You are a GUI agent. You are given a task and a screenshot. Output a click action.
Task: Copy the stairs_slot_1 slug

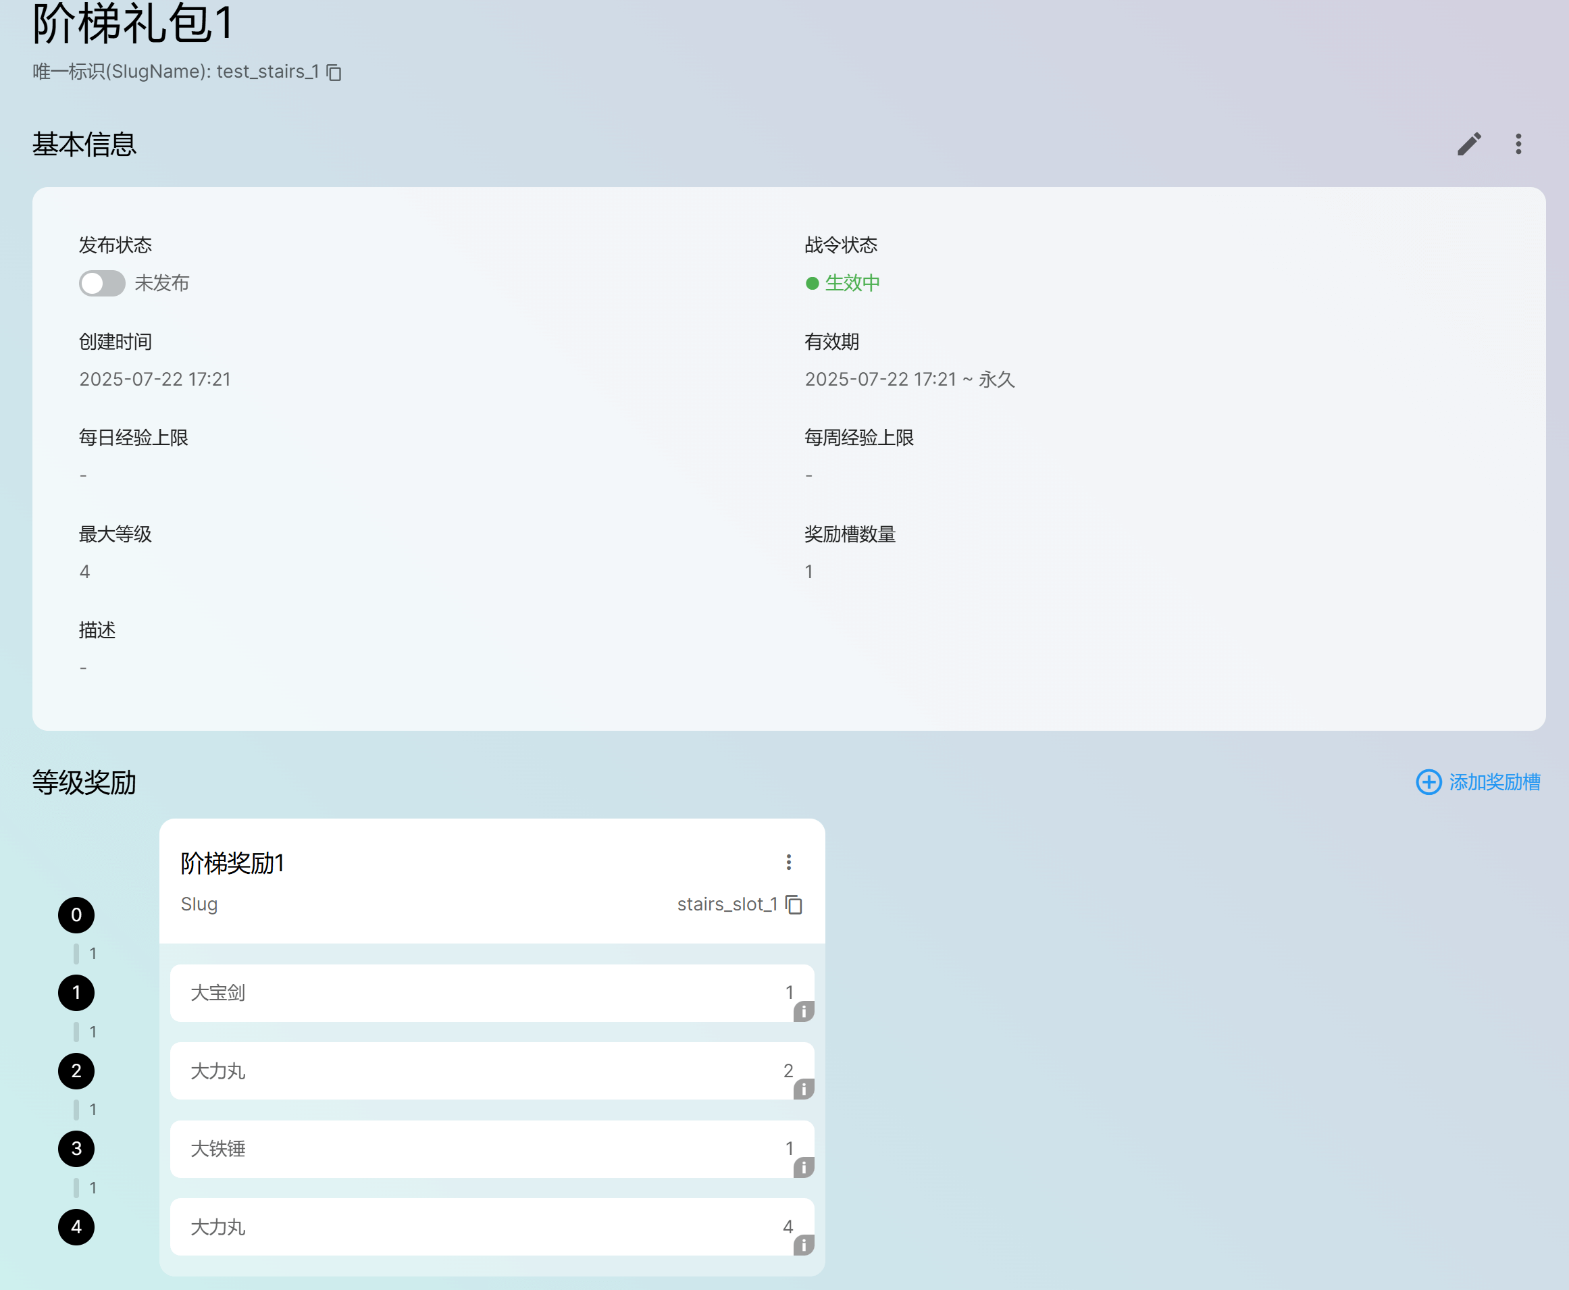pos(794,904)
